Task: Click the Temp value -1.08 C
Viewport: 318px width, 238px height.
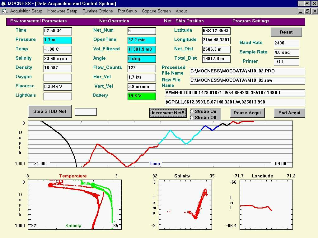Action: coord(58,50)
